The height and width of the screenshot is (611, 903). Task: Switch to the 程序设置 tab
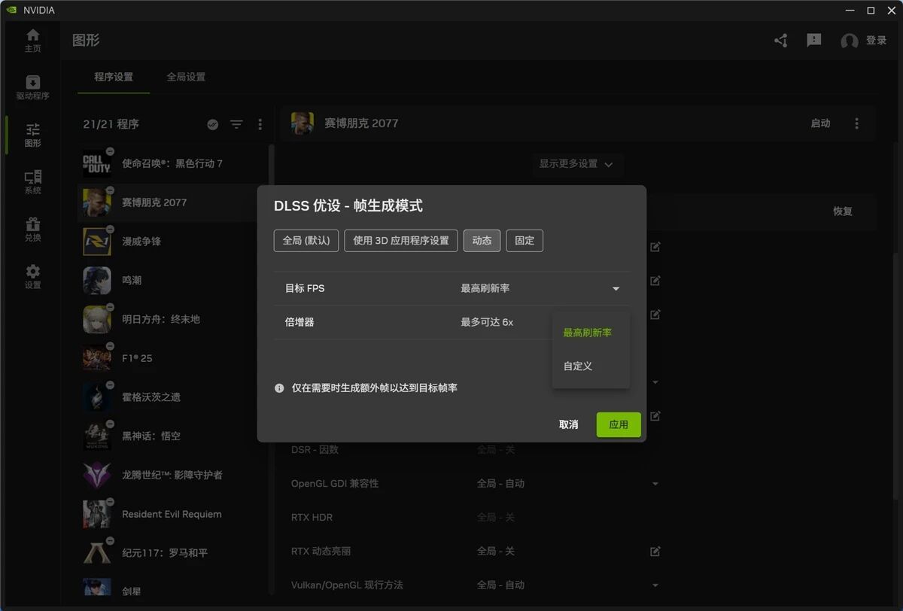click(x=114, y=77)
